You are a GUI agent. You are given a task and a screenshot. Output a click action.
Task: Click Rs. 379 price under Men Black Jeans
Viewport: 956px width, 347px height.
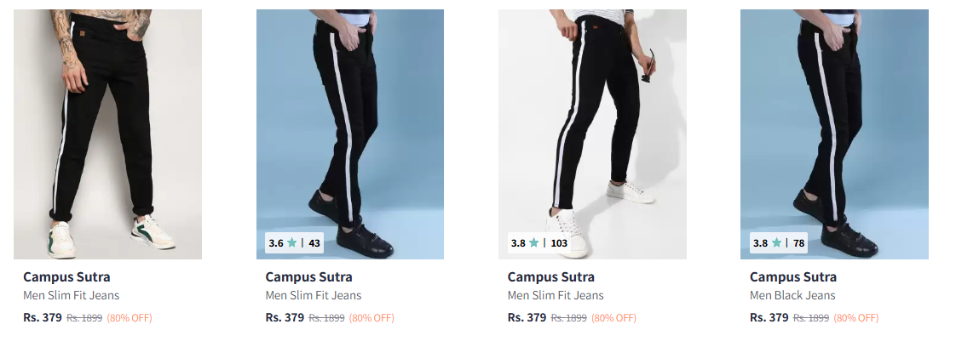click(x=769, y=318)
